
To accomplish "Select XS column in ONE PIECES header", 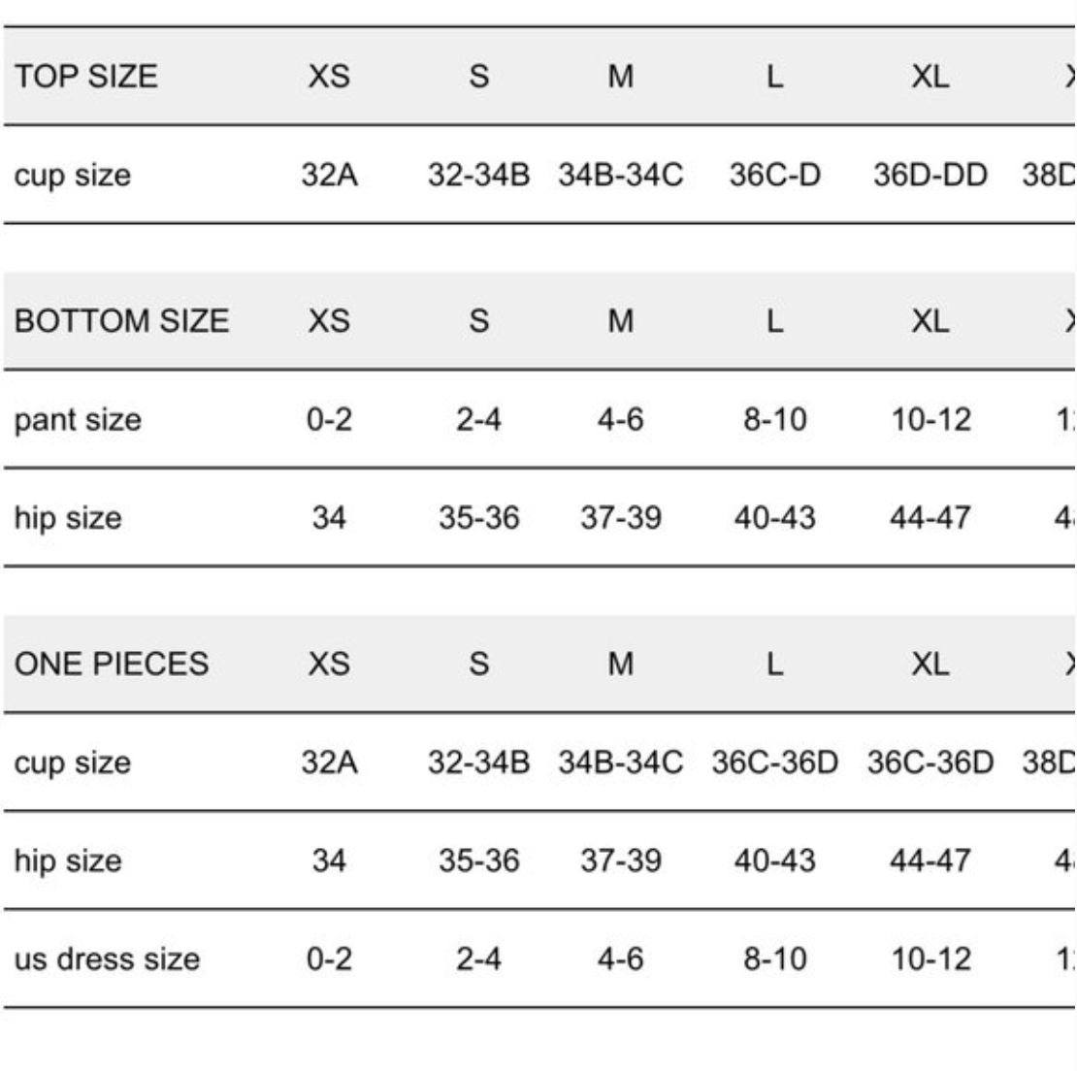I will tap(329, 664).
